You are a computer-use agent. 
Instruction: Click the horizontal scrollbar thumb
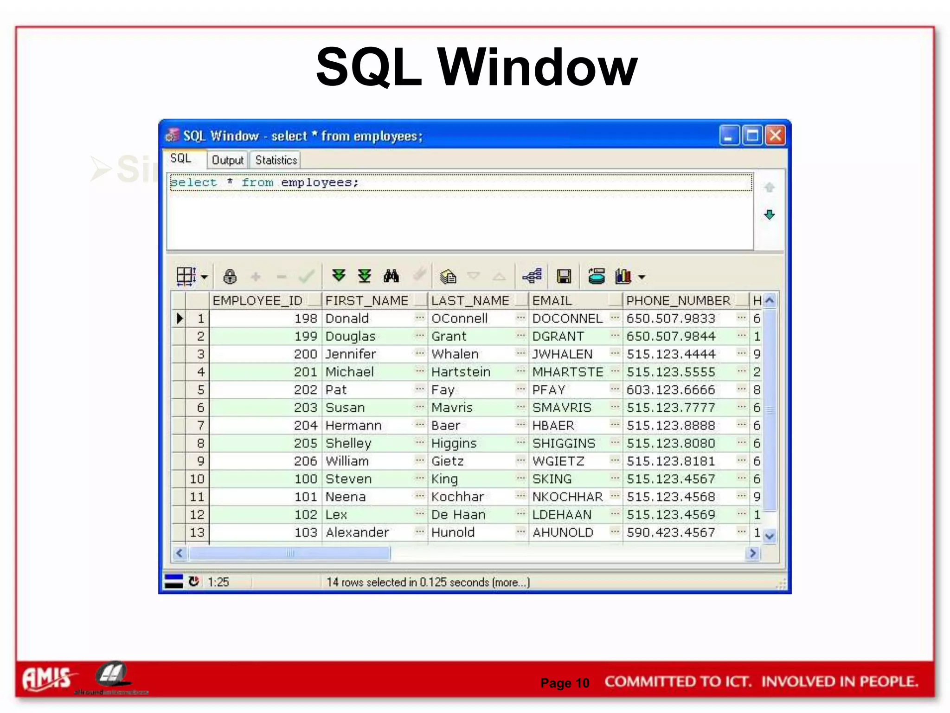289,553
